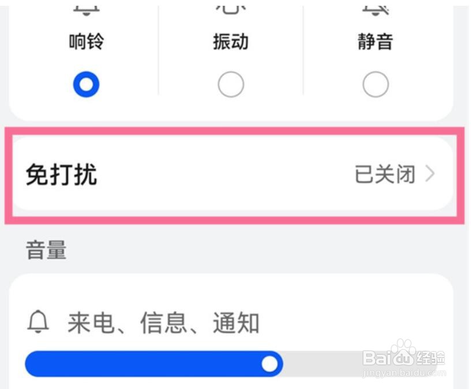Open the 免打扰 settings entry
Image resolution: width=473 pixels, height=389 pixels.
tap(62, 174)
